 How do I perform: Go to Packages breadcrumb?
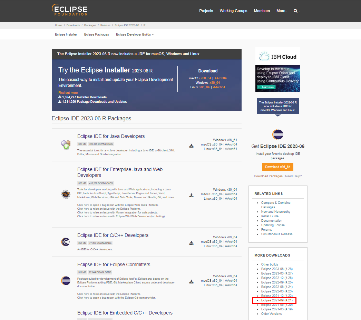pos(90,25)
